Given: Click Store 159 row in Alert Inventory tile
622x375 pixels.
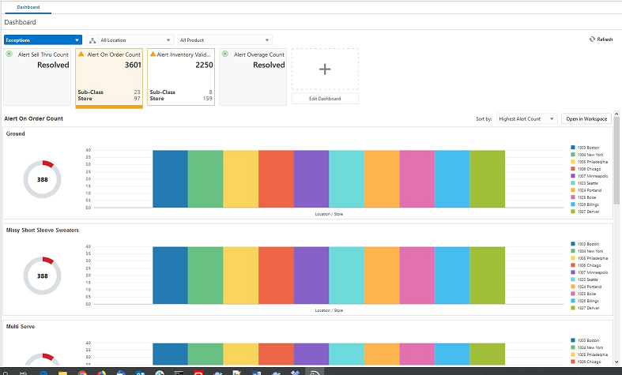Looking at the screenshot, I should 181,99.
